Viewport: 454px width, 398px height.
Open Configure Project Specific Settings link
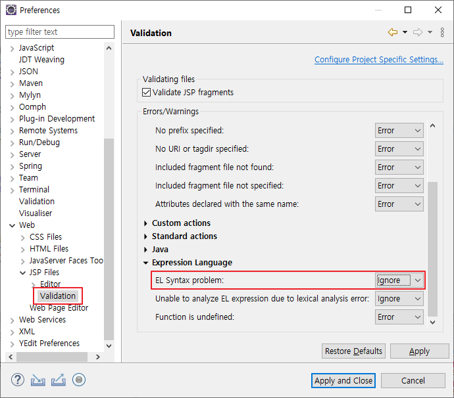378,60
